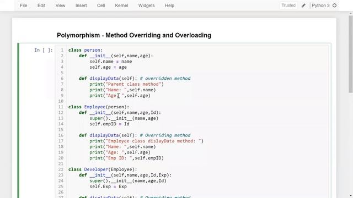Viewport: 353px width, 198px height.
Task: Click the vertical scrollbar thumb
Action: (351, 54)
